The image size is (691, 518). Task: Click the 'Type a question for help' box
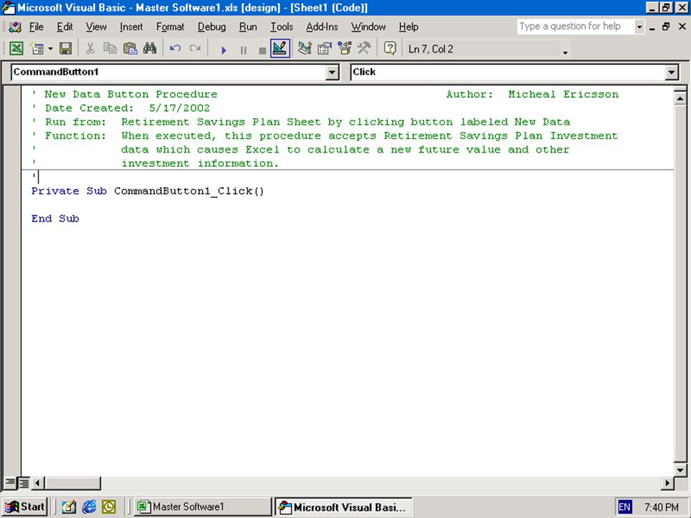pos(576,27)
